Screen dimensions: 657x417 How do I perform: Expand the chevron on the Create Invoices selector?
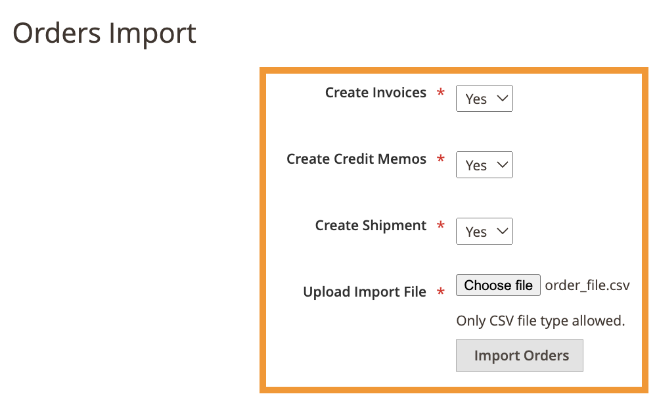[502, 99]
